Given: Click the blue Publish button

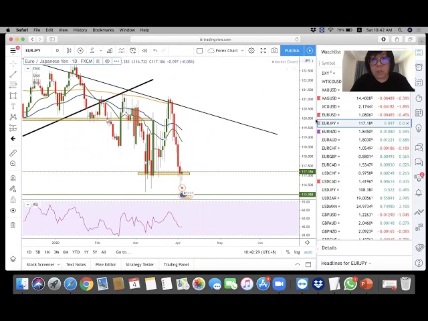Looking at the screenshot, I should (x=292, y=51).
